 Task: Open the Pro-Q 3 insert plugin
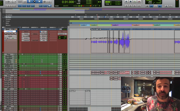(25, 34)
